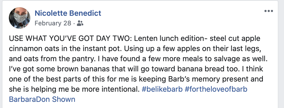Click the friends audience privacy icon
284x108 pixels.
click(x=80, y=23)
